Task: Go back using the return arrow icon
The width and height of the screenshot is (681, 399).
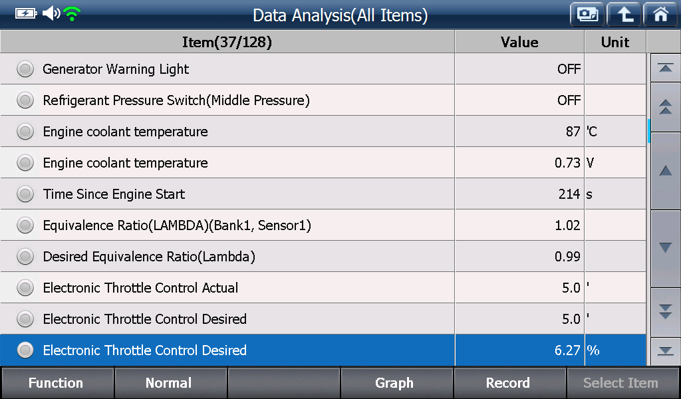Action: [x=624, y=15]
